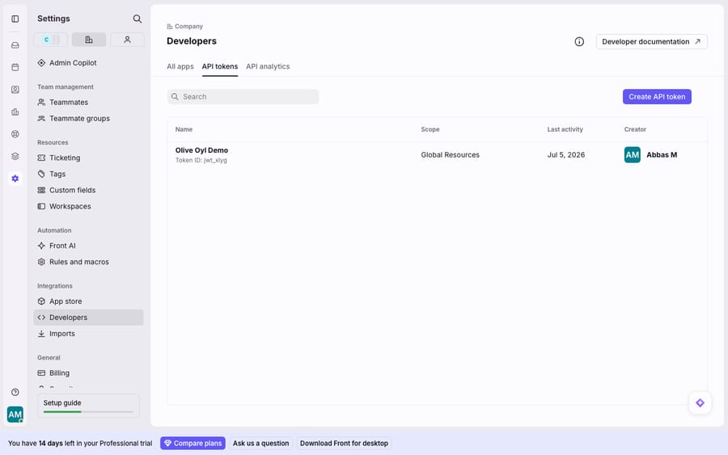Click Download Front for desktop button
728x455 pixels.
[x=344, y=444]
